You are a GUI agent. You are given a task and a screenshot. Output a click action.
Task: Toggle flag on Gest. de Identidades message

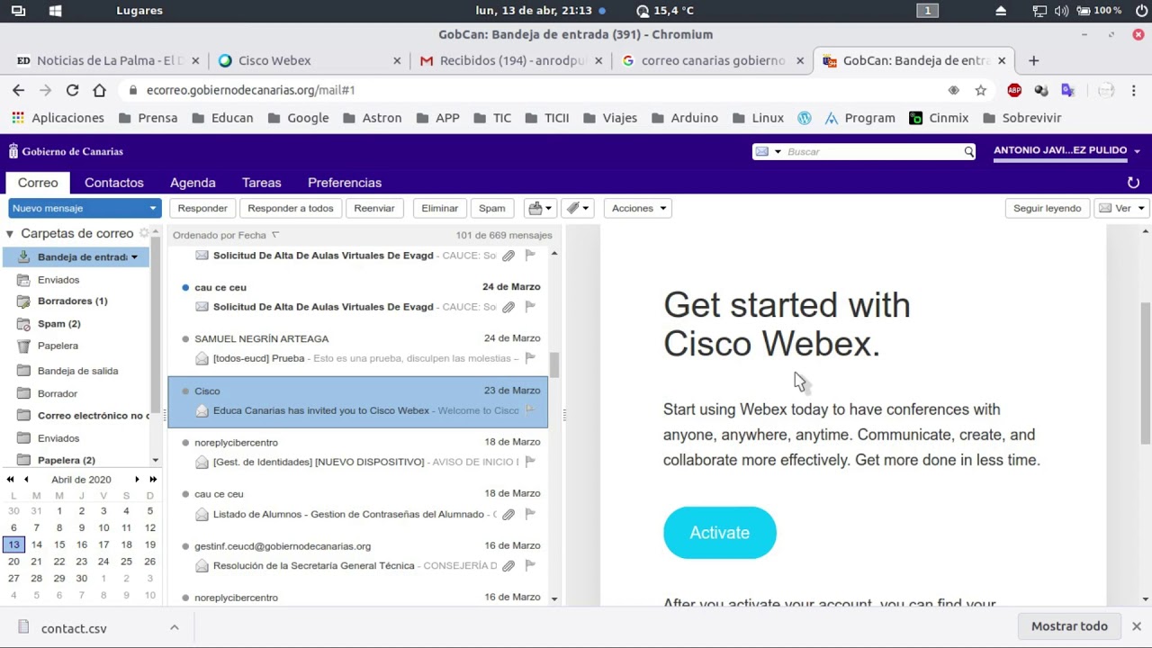point(530,462)
